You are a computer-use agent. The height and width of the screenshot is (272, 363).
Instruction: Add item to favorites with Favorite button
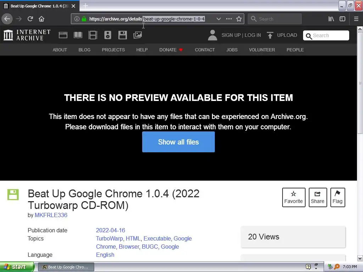[294, 197]
